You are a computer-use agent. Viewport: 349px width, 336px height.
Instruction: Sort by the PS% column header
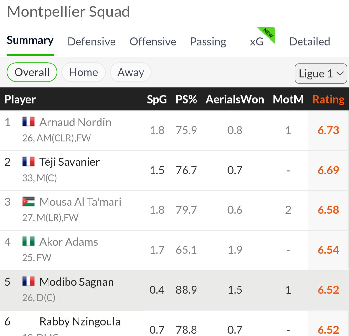tap(186, 99)
